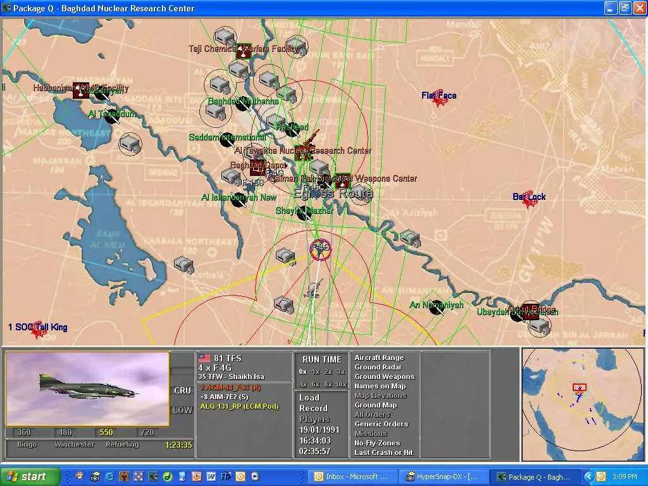Viewport: 648px width, 486px height.
Task: Set run time speed to 0x
Action: coord(303,372)
